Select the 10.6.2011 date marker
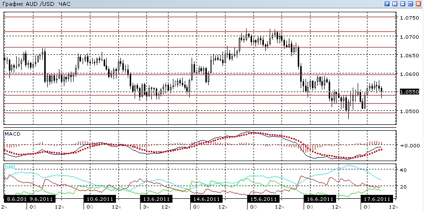Viewport: 424px width, 213px height. (x=100, y=199)
